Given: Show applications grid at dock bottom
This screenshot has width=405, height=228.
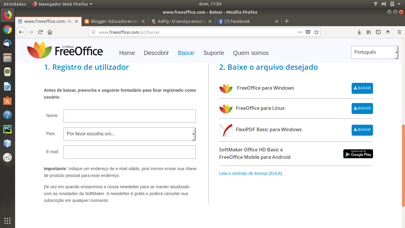Looking at the screenshot, I should tap(7, 221).
